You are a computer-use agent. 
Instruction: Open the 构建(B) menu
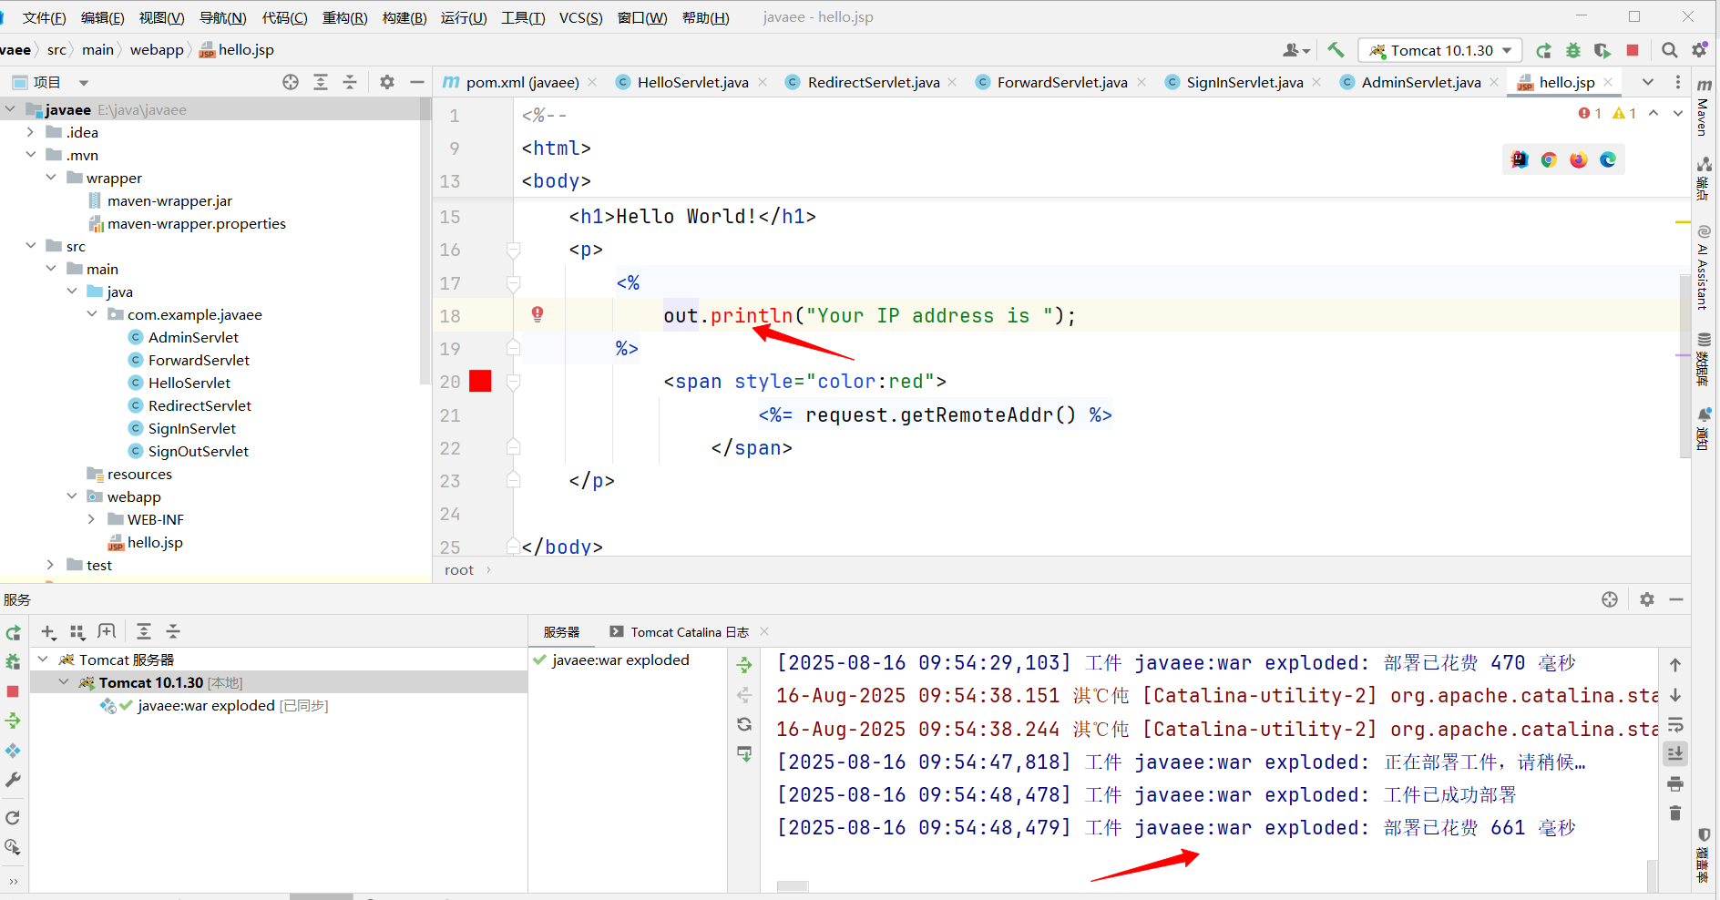point(404,17)
